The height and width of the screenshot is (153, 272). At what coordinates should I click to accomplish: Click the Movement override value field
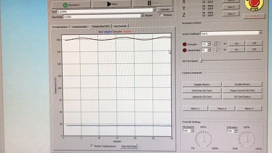coord(187,130)
